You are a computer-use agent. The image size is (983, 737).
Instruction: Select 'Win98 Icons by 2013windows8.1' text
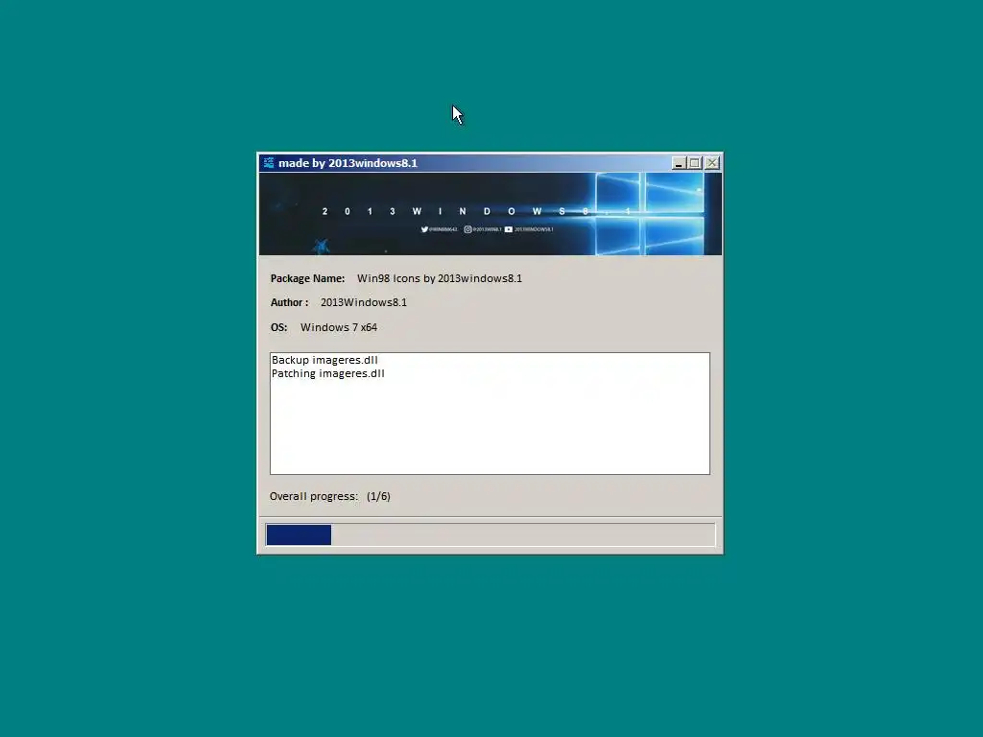[x=440, y=278]
